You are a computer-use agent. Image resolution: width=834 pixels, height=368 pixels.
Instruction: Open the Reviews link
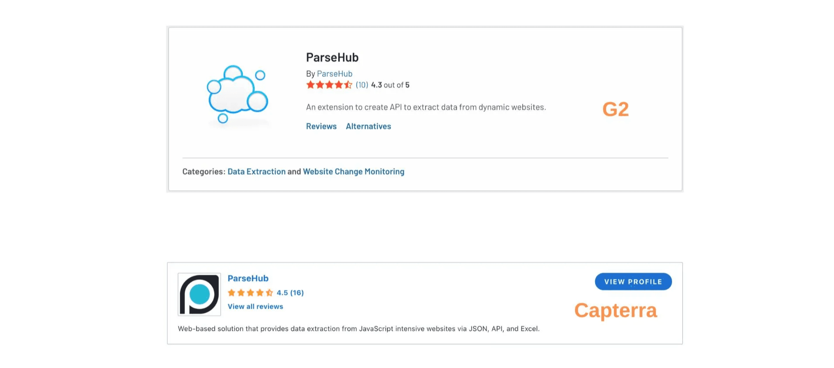tap(321, 126)
